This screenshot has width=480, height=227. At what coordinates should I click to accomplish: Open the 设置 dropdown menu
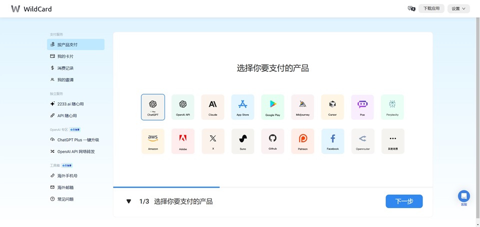[x=458, y=8]
